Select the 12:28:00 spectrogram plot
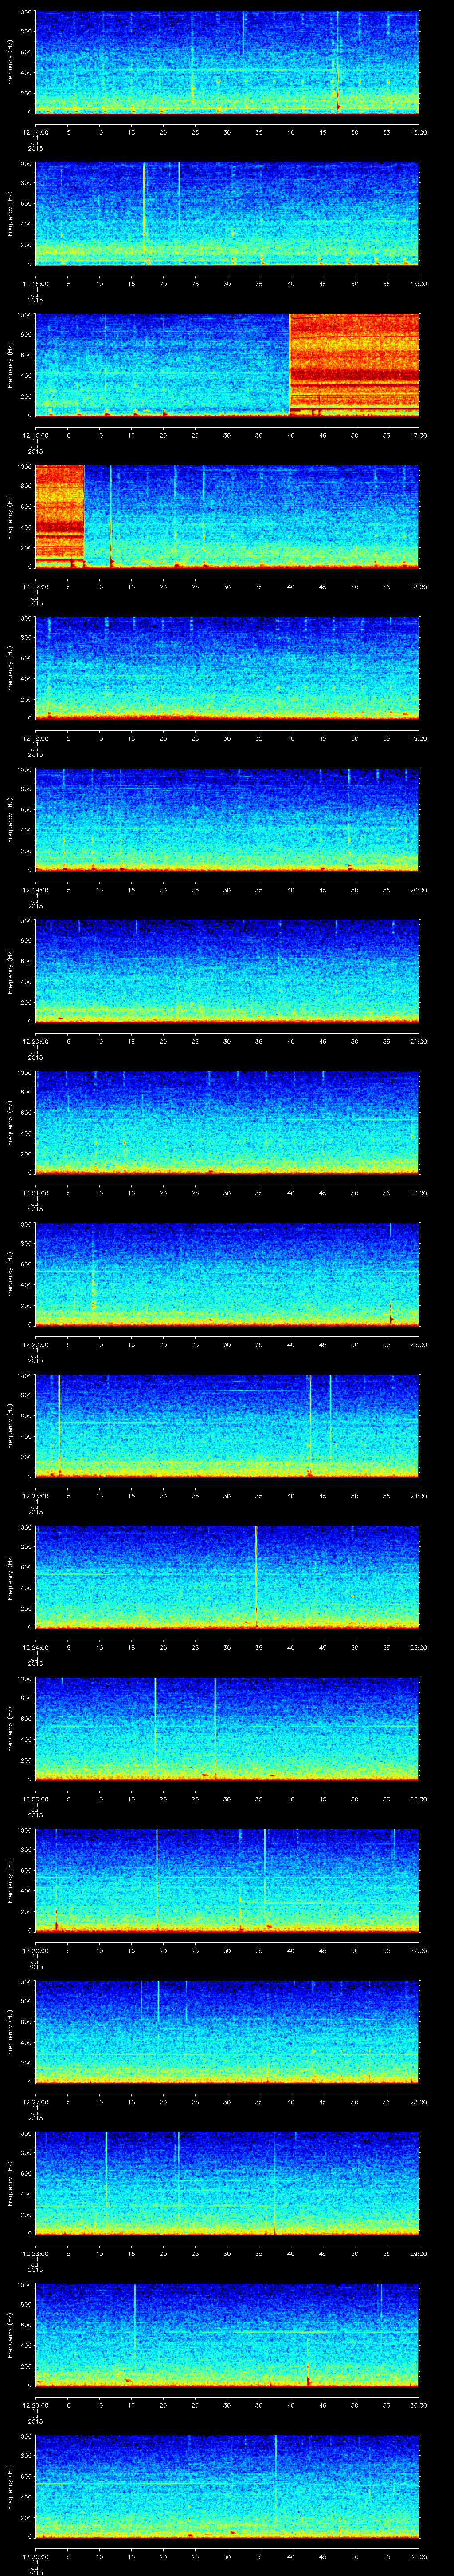This screenshot has width=454, height=2576. click(227, 2184)
